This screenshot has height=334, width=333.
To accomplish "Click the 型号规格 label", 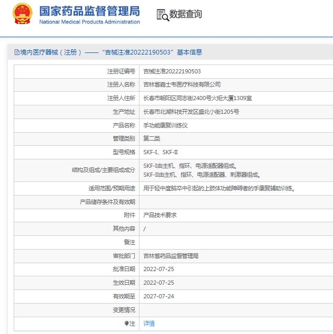I will (124, 152).
